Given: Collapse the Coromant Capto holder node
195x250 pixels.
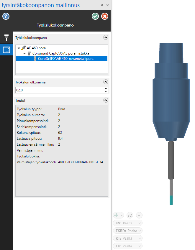Looking at the screenshot, I should 25,53.
